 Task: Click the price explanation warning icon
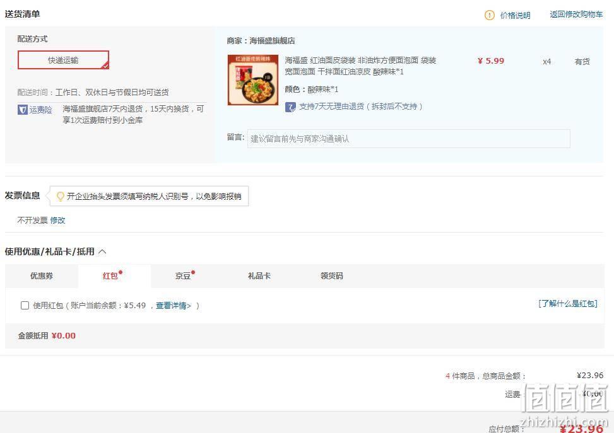point(490,15)
